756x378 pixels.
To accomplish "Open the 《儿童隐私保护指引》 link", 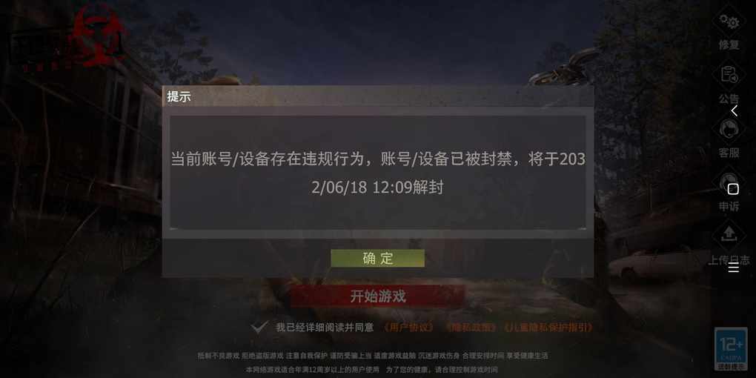I will pos(548,328).
